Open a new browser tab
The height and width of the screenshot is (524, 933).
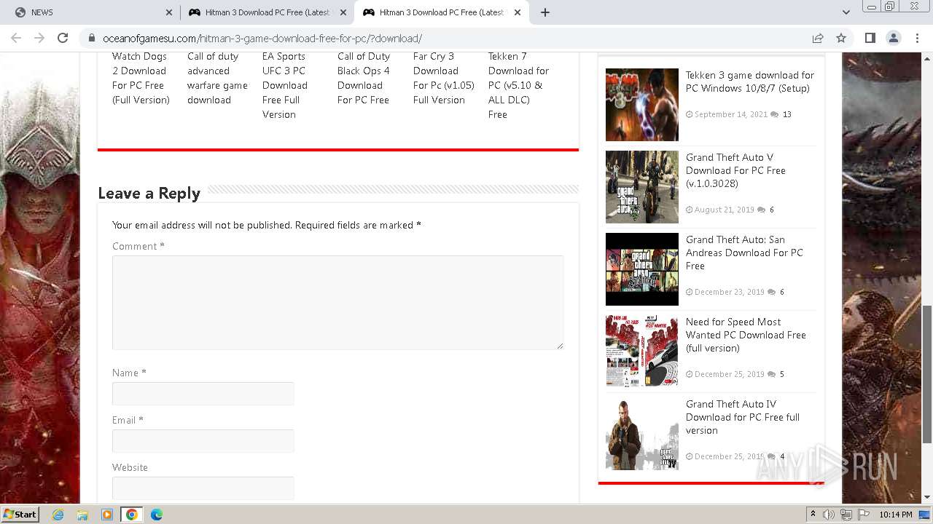(545, 12)
